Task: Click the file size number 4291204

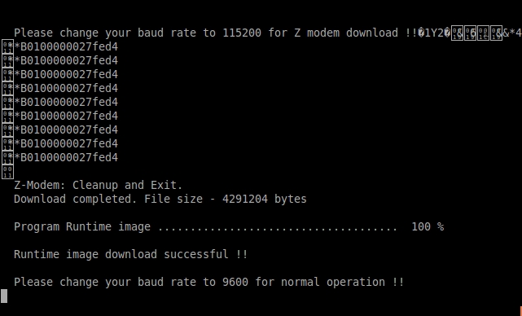Action: (245, 199)
